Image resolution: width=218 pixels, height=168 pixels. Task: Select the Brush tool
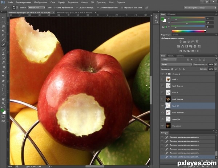pyautogui.click(x=3, y=49)
